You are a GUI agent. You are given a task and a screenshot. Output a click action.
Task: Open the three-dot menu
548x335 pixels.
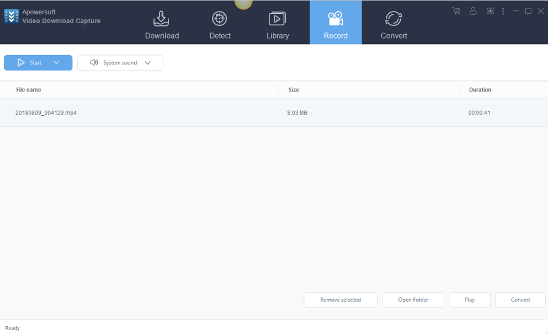503,11
